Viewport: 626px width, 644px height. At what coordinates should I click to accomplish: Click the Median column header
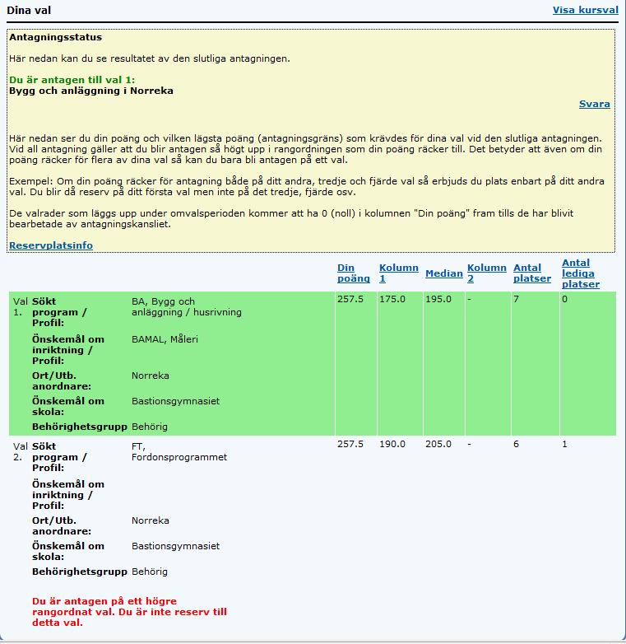(444, 273)
